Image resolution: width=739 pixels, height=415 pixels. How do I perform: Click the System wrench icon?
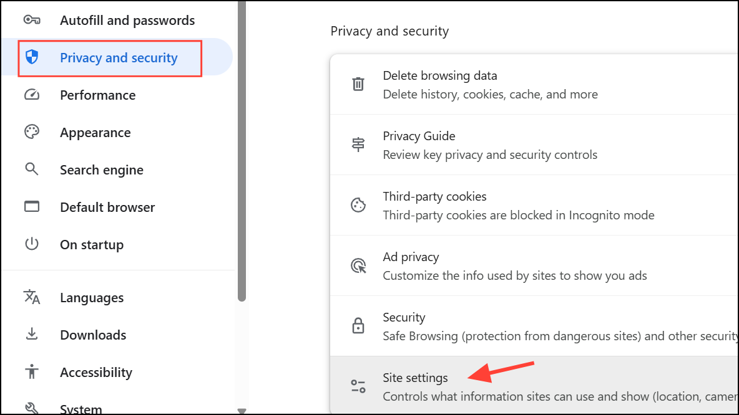[32, 408]
